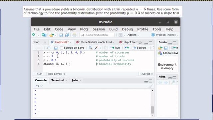
Task: Close the Untitled2* tab
Action: [71, 42]
